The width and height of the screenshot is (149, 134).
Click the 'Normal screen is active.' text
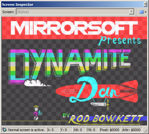click(26, 130)
